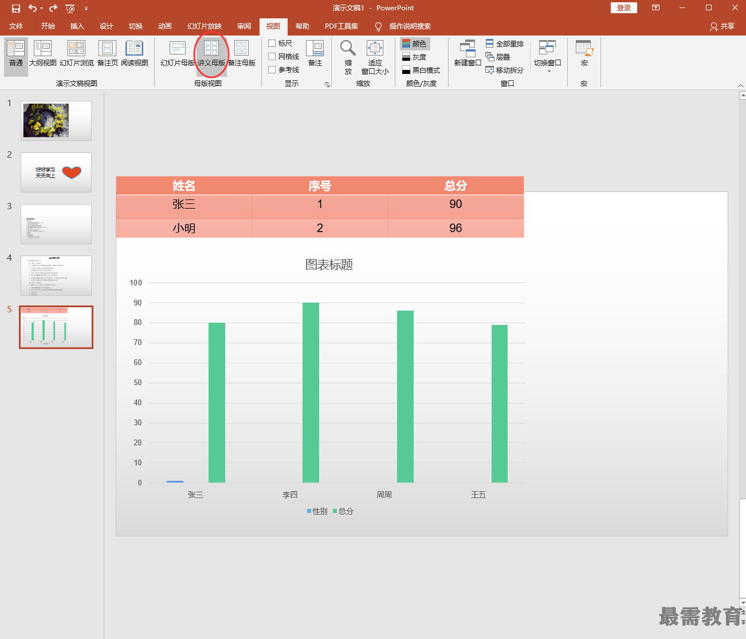Select slide 1 thumbnail with flower photo

[x=56, y=121]
